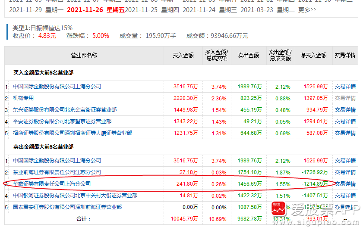This screenshot has width=363, height=227.
Task: Open the 2021-11-24 星期三 date link
Action: pyautogui.click(x=210, y=10)
